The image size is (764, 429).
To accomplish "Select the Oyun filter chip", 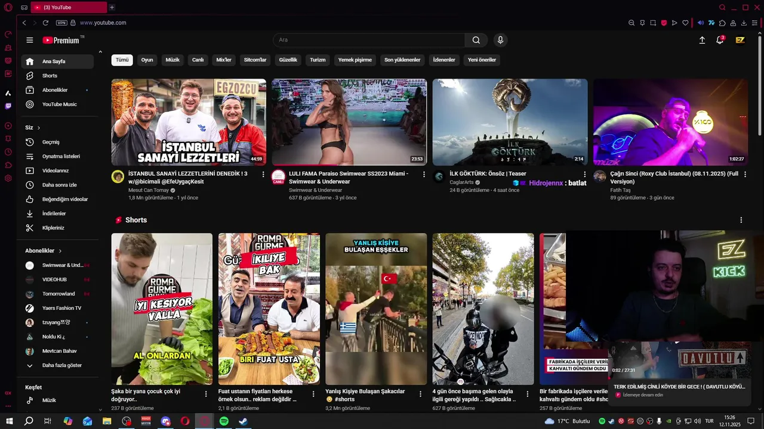I will coord(147,60).
